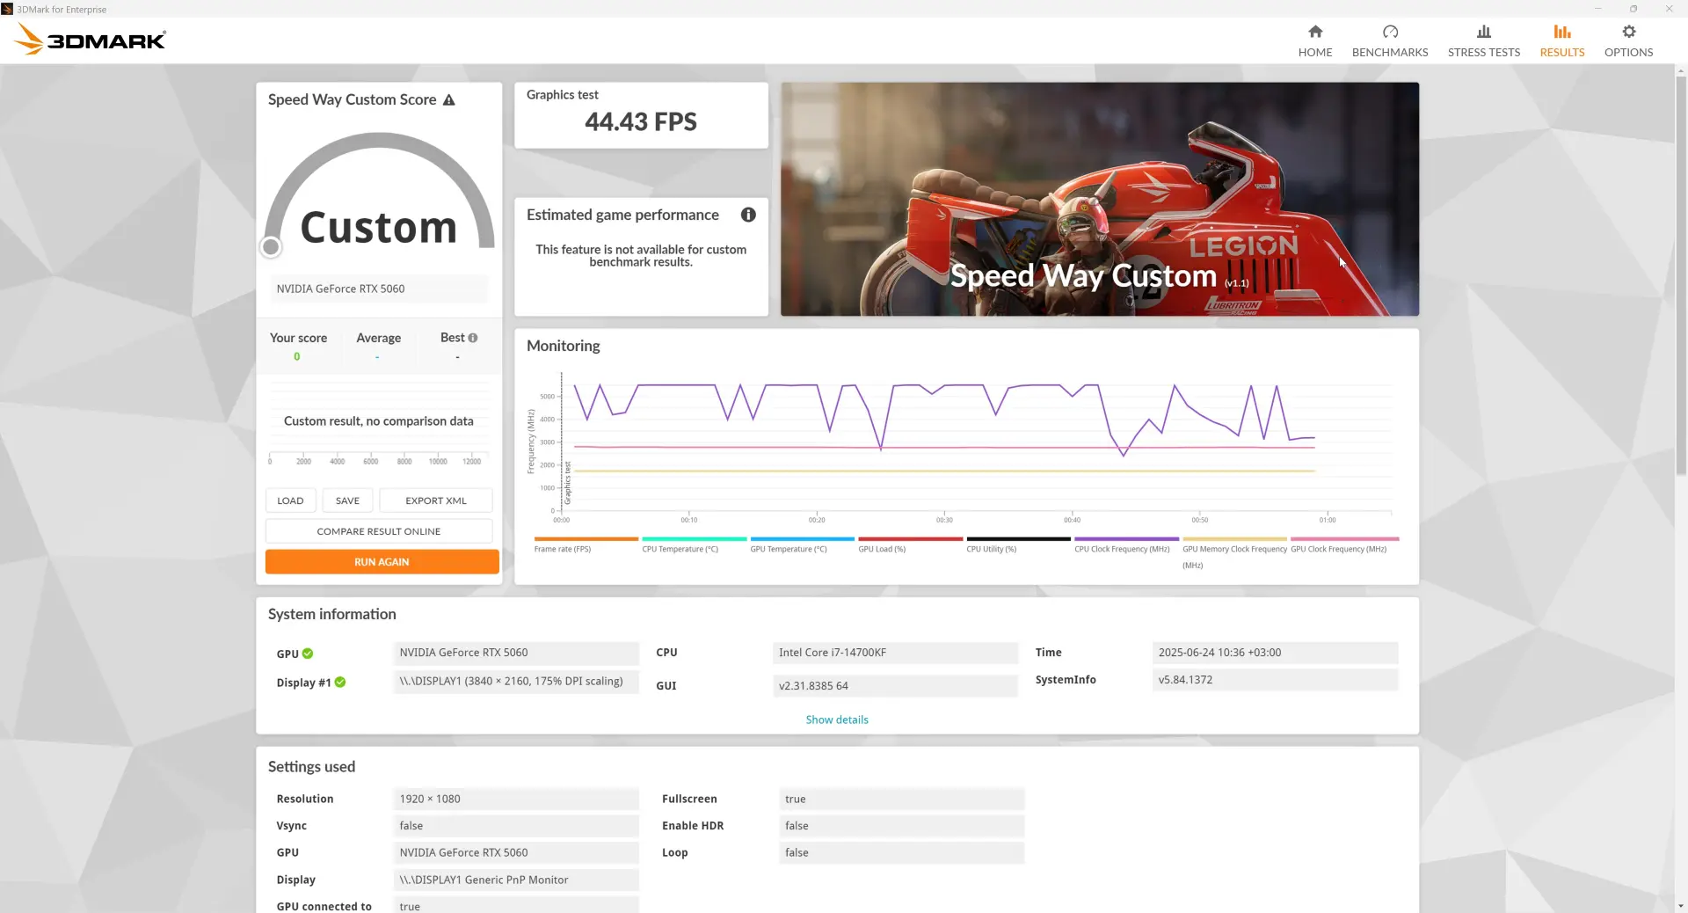
Task: Open the Benchmarks gauge icon
Action: click(1390, 32)
